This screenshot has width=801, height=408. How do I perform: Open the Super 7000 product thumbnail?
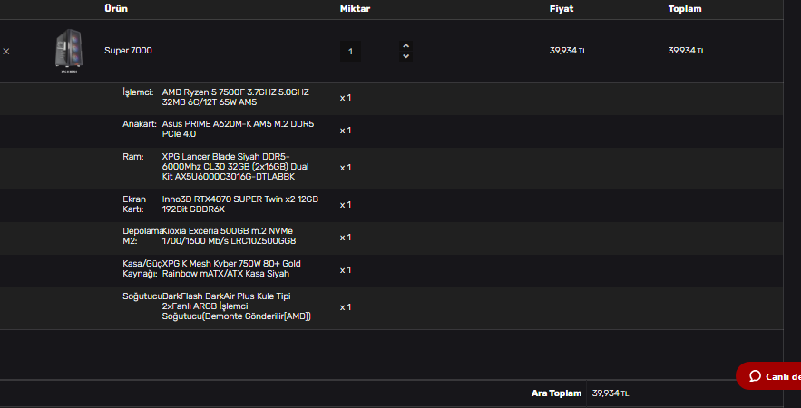tap(69, 51)
